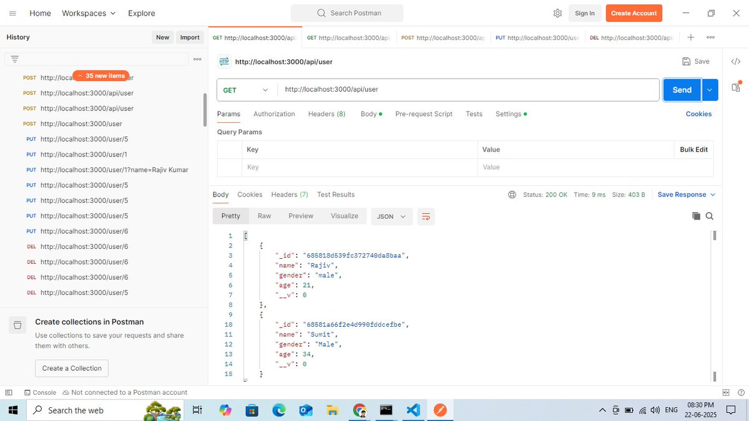Copy the response body

pos(696,216)
